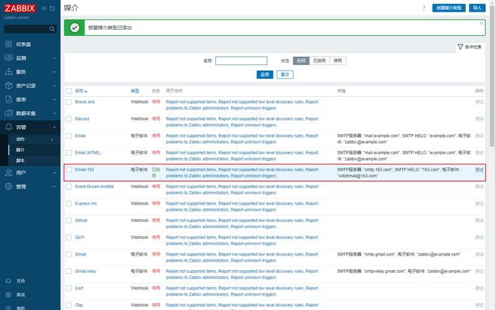495x310 pixels.
Task: Tick the select-all checkbox in table header
Action: [x=69, y=91]
